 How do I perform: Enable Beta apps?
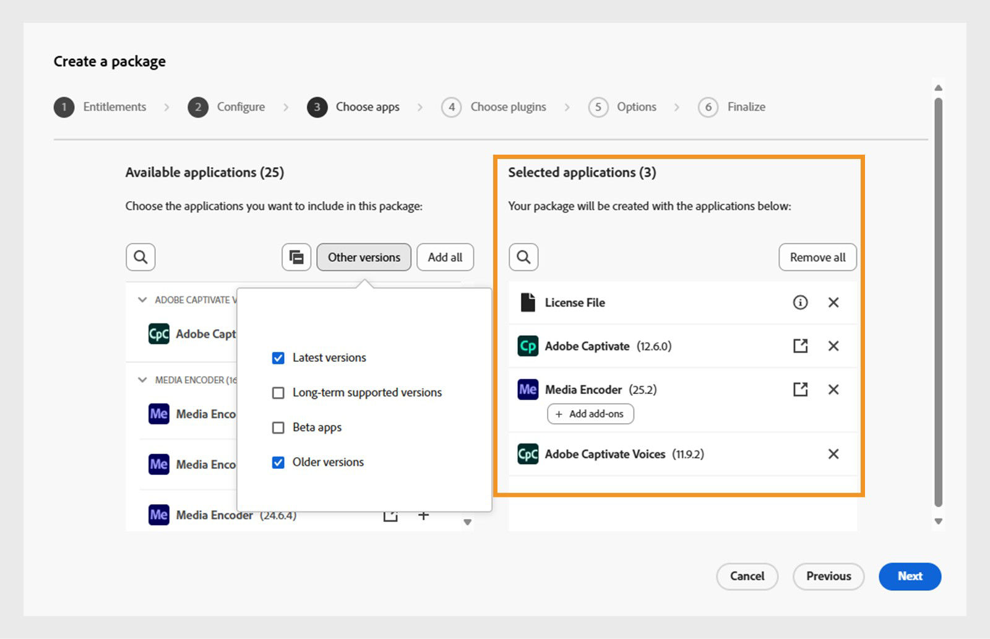pyautogui.click(x=278, y=427)
